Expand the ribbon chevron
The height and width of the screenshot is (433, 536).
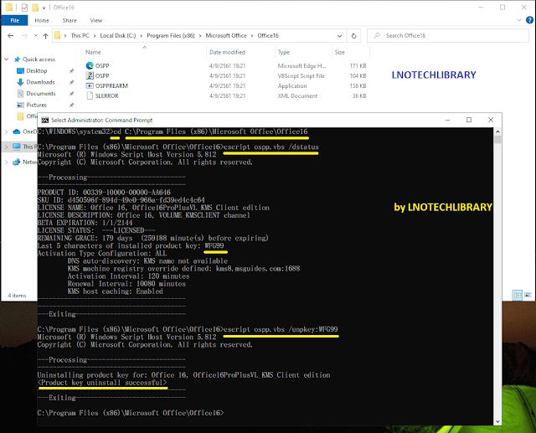tap(519, 20)
